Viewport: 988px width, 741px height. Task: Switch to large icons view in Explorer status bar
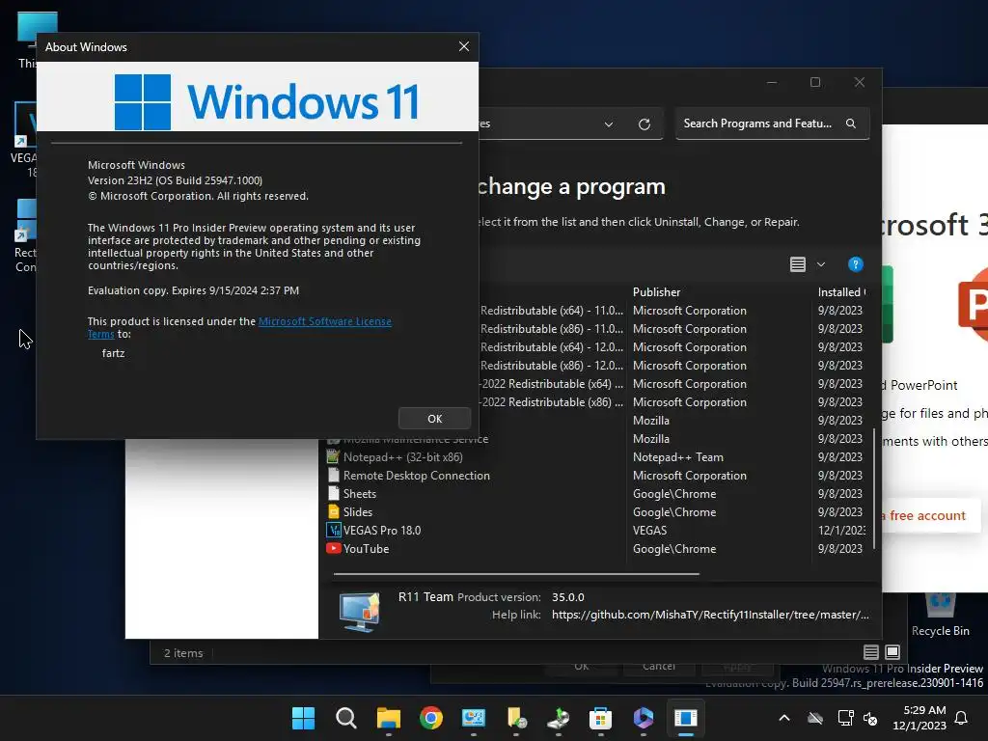892,652
